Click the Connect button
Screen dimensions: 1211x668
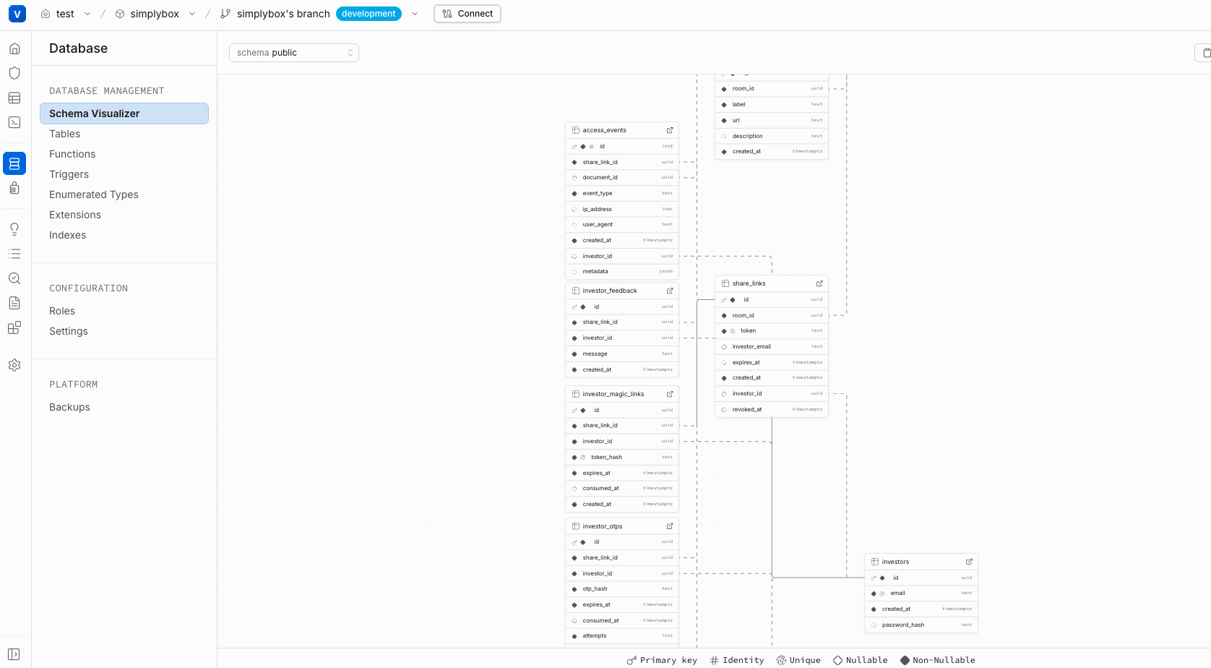[467, 14]
